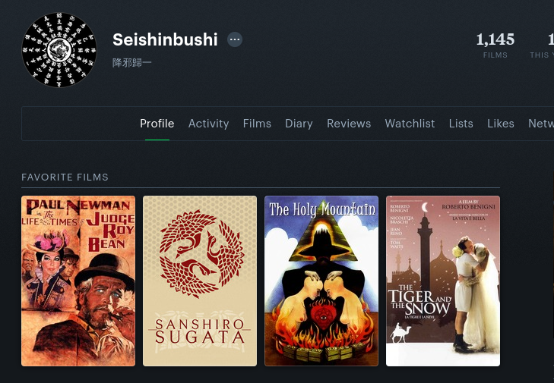
Task: Open The Tiger and the Snow poster
Action: pyautogui.click(x=443, y=281)
